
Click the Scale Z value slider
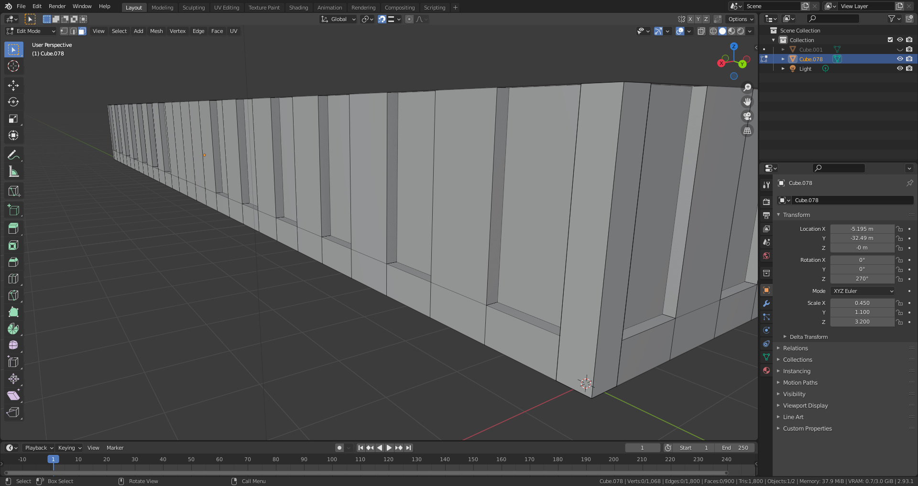tap(862, 322)
